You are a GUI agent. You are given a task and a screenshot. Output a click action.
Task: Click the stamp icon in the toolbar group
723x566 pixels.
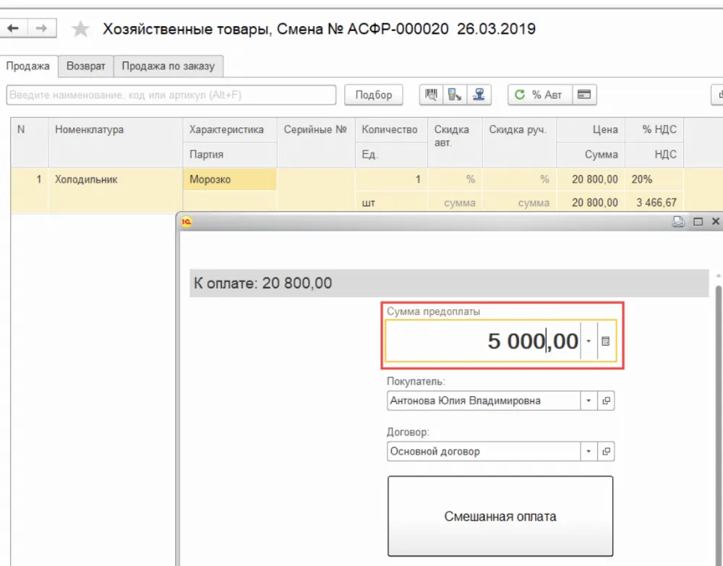tap(479, 95)
